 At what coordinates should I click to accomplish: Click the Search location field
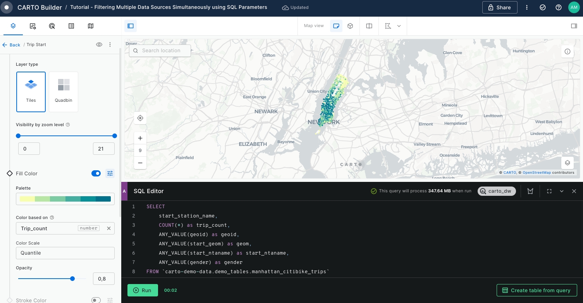pyautogui.click(x=160, y=51)
